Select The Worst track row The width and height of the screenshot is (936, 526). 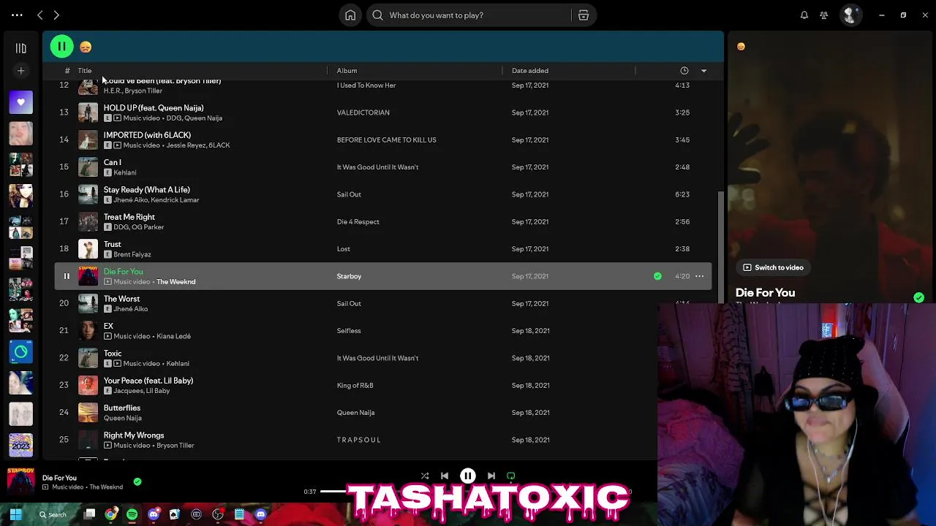(x=383, y=303)
